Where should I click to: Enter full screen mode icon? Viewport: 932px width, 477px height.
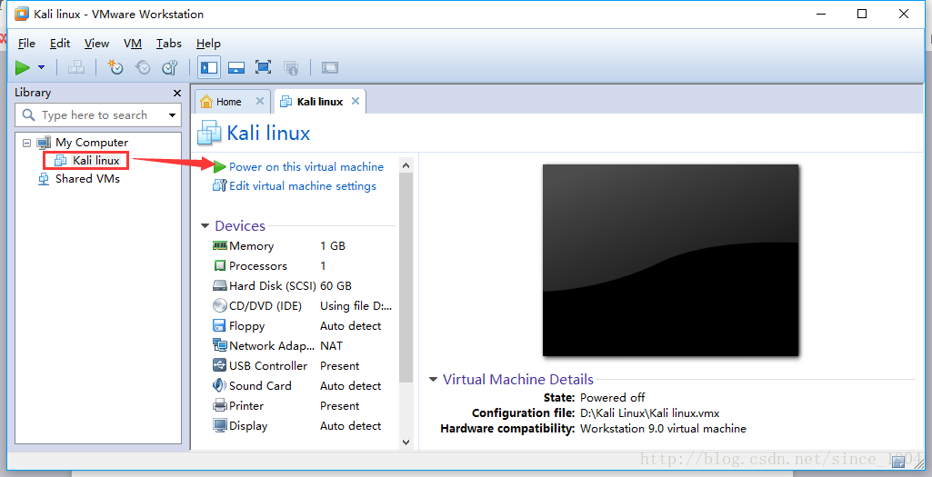pyautogui.click(x=264, y=68)
